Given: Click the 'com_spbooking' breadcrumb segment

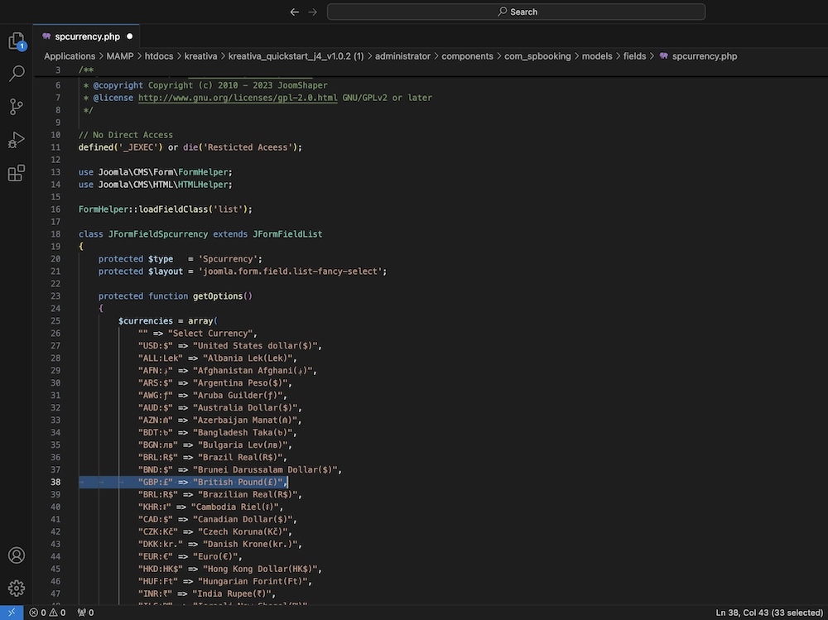Looking at the screenshot, I should (537, 56).
